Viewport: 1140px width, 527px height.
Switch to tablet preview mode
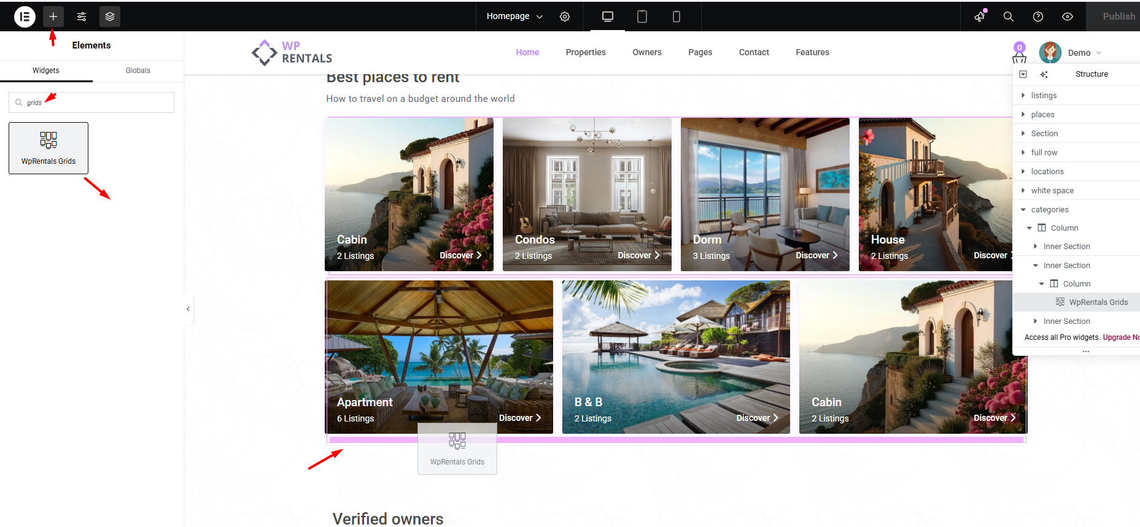tap(642, 17)
